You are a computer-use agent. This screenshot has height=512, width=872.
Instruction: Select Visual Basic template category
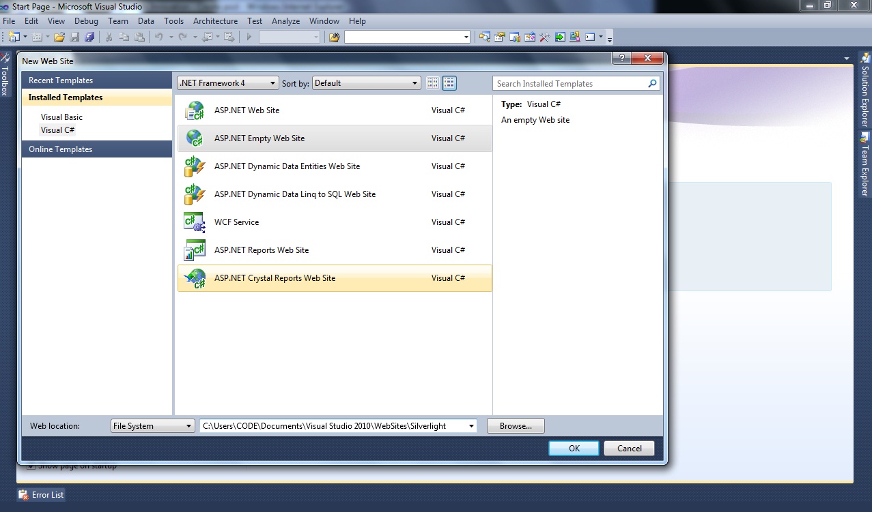pyautogui.click(x=61, y=117)
